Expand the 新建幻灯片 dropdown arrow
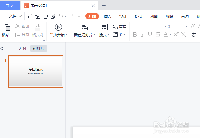This screenshot has height=138, width=200. [x=94, y=35]
